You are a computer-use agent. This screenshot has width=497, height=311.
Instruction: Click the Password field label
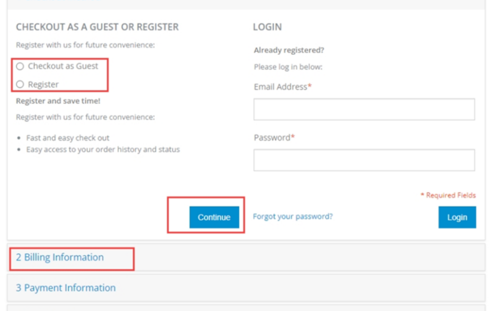click(x=272, y=137)
